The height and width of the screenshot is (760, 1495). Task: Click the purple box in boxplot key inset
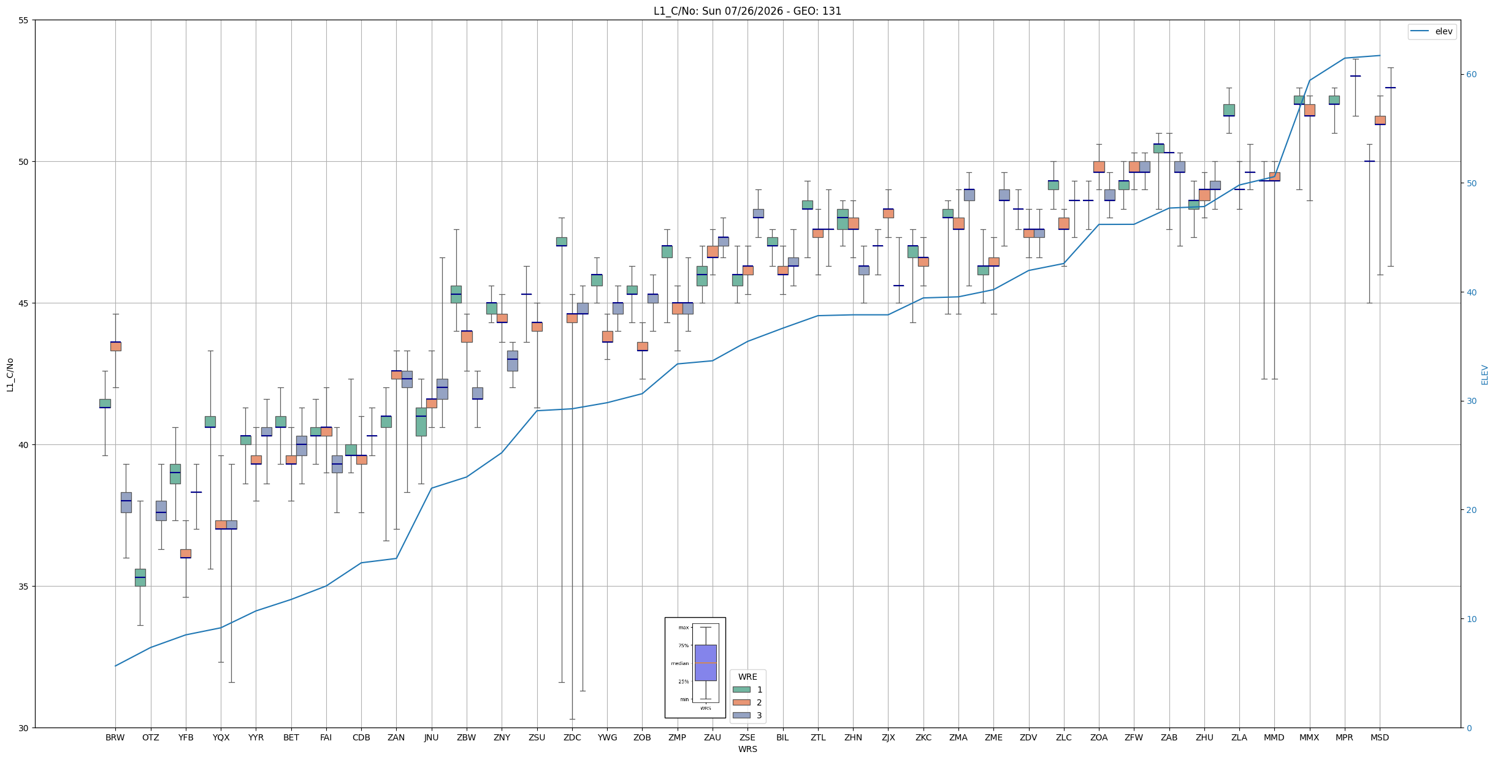pyautogui.click(x=705, y=663)
